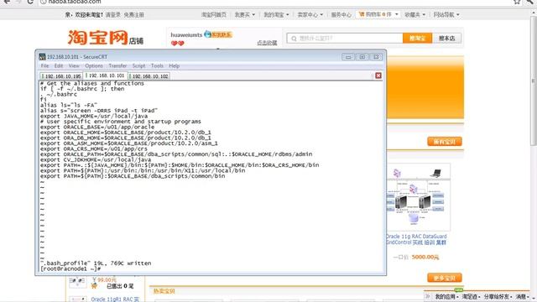Switch to the 192.168.10.195 session tab
537x302 pixels.
[x=61, y=76]
